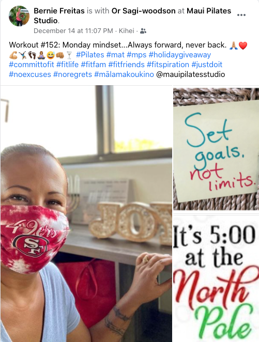Open Bernie Freitas profile name link
259x342 pixels.
pos(59,11)
